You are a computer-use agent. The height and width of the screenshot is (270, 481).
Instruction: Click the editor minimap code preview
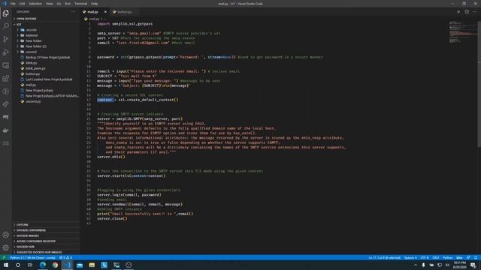[463, 32]
